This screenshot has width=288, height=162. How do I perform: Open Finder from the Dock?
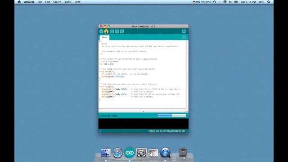tap(106, 153)
